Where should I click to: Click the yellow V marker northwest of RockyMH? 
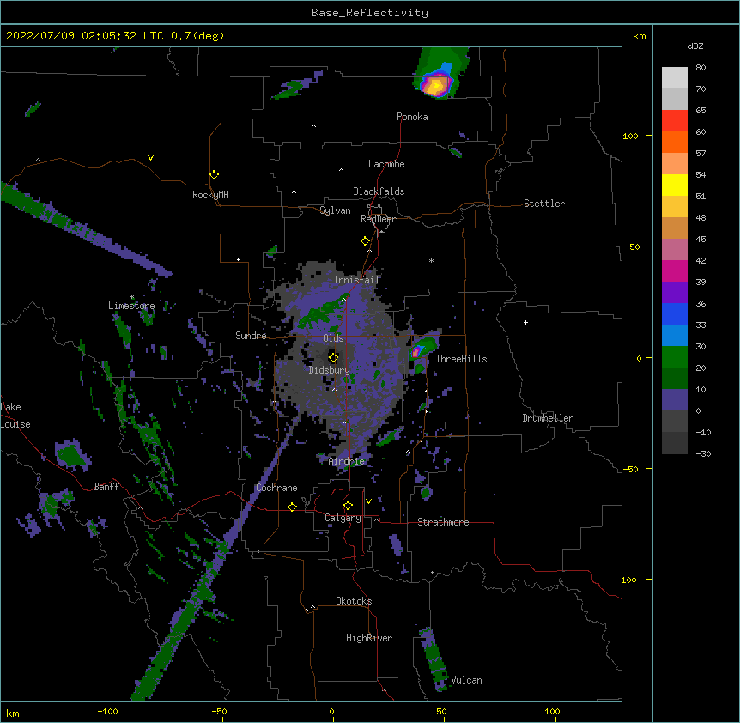tap(150, 158)
